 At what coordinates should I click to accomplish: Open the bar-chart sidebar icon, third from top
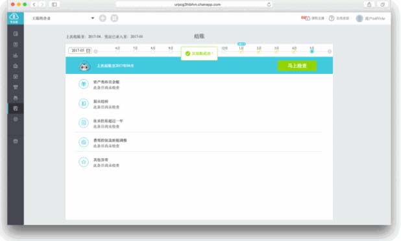tap(16, 55)
